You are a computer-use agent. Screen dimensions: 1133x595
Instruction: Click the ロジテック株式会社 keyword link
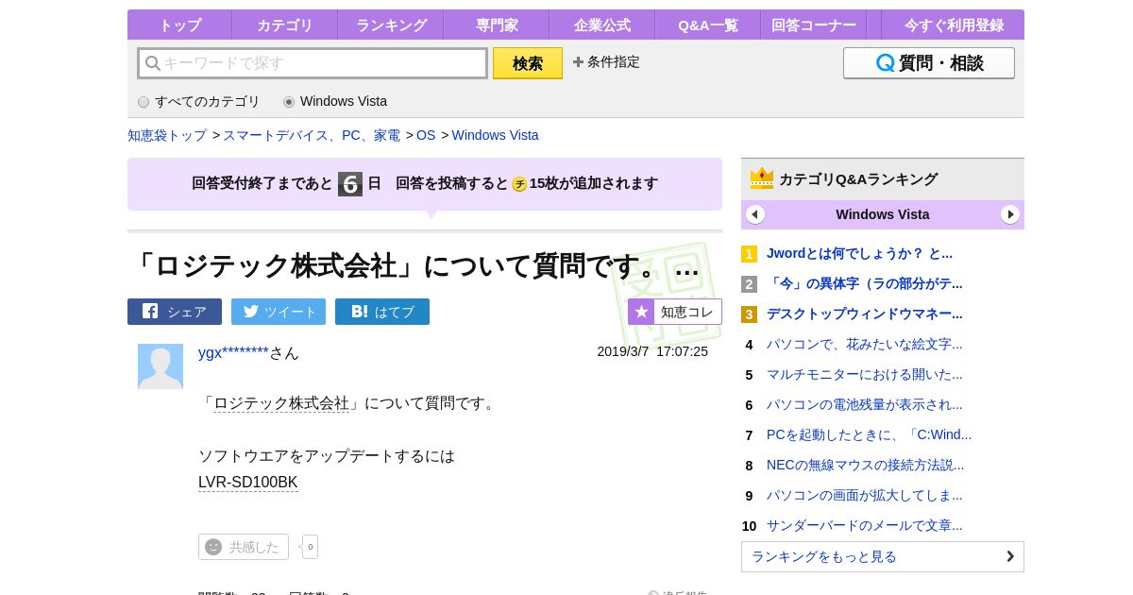[281, 403]
